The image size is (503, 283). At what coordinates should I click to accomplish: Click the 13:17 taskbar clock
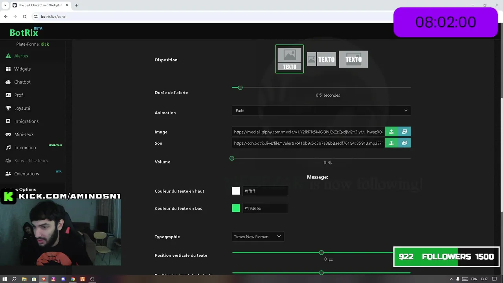[484, 279]
